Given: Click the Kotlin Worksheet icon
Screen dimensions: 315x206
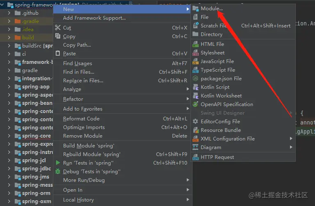Looking at the screenshot, I should pos(195,95).
